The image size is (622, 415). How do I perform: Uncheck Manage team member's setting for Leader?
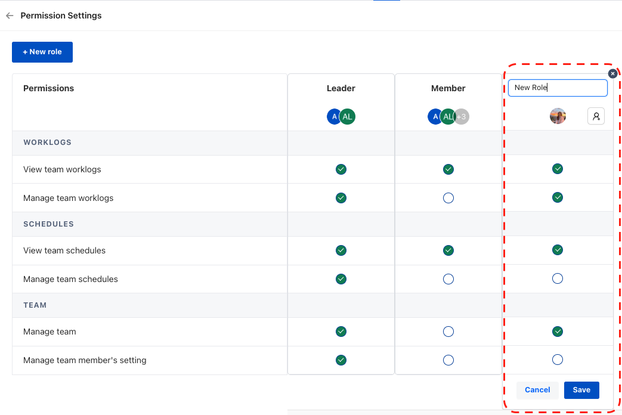pos(341,360)
